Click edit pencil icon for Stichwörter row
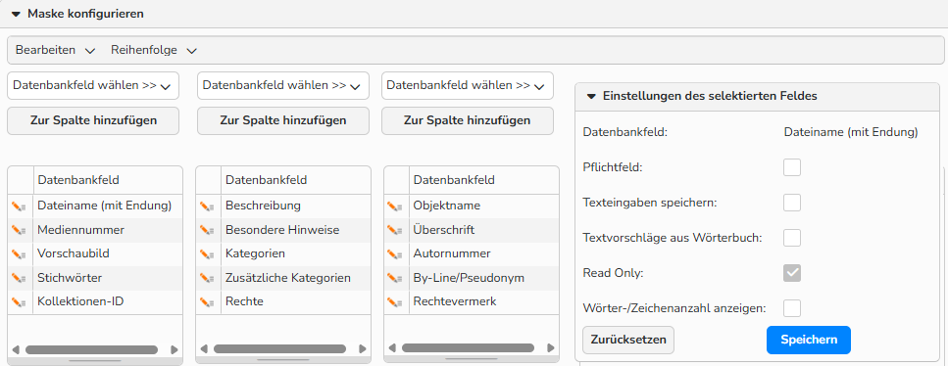948x366 pixels. 19,279
